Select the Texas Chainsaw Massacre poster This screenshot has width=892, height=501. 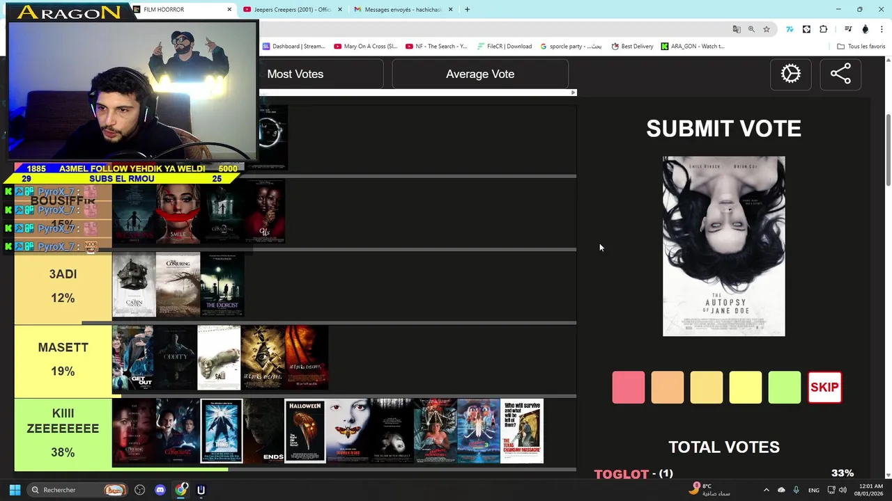point(522,431)
